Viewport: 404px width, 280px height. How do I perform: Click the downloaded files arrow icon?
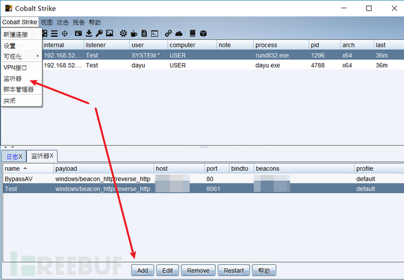coord(89,33)
